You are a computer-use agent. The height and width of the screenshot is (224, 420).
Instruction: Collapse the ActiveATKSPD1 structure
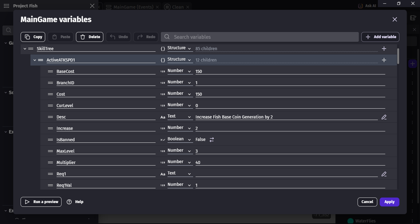point(35,60)
